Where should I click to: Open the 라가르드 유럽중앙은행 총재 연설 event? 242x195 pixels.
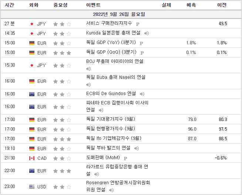tap(117, 170)
